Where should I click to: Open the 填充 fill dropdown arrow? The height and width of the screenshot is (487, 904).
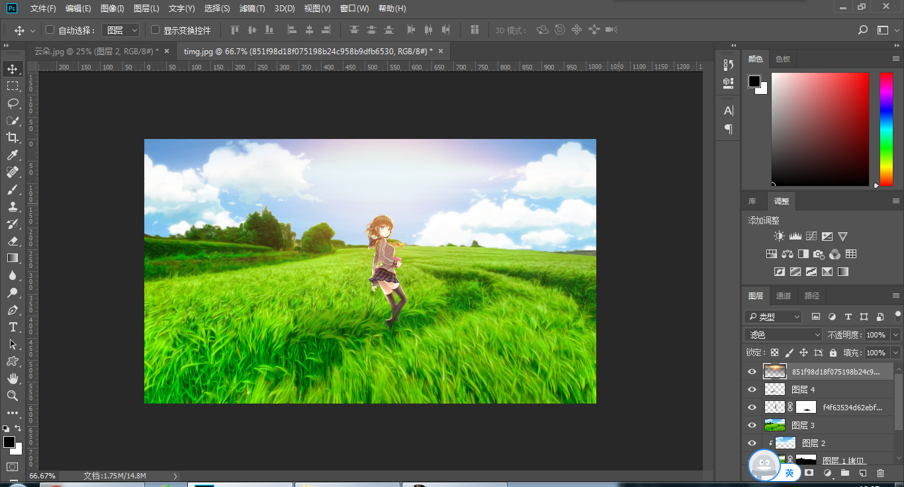tap(895, 353)
